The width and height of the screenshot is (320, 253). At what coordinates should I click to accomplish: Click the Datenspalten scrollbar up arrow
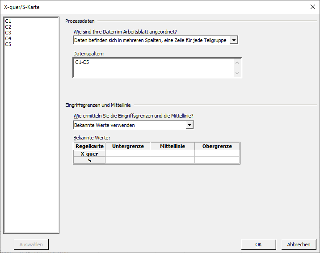point(237,63)
